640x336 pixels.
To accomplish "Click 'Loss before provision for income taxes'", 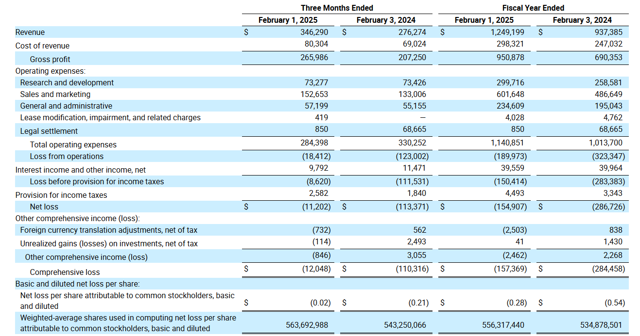I will 97,181.
